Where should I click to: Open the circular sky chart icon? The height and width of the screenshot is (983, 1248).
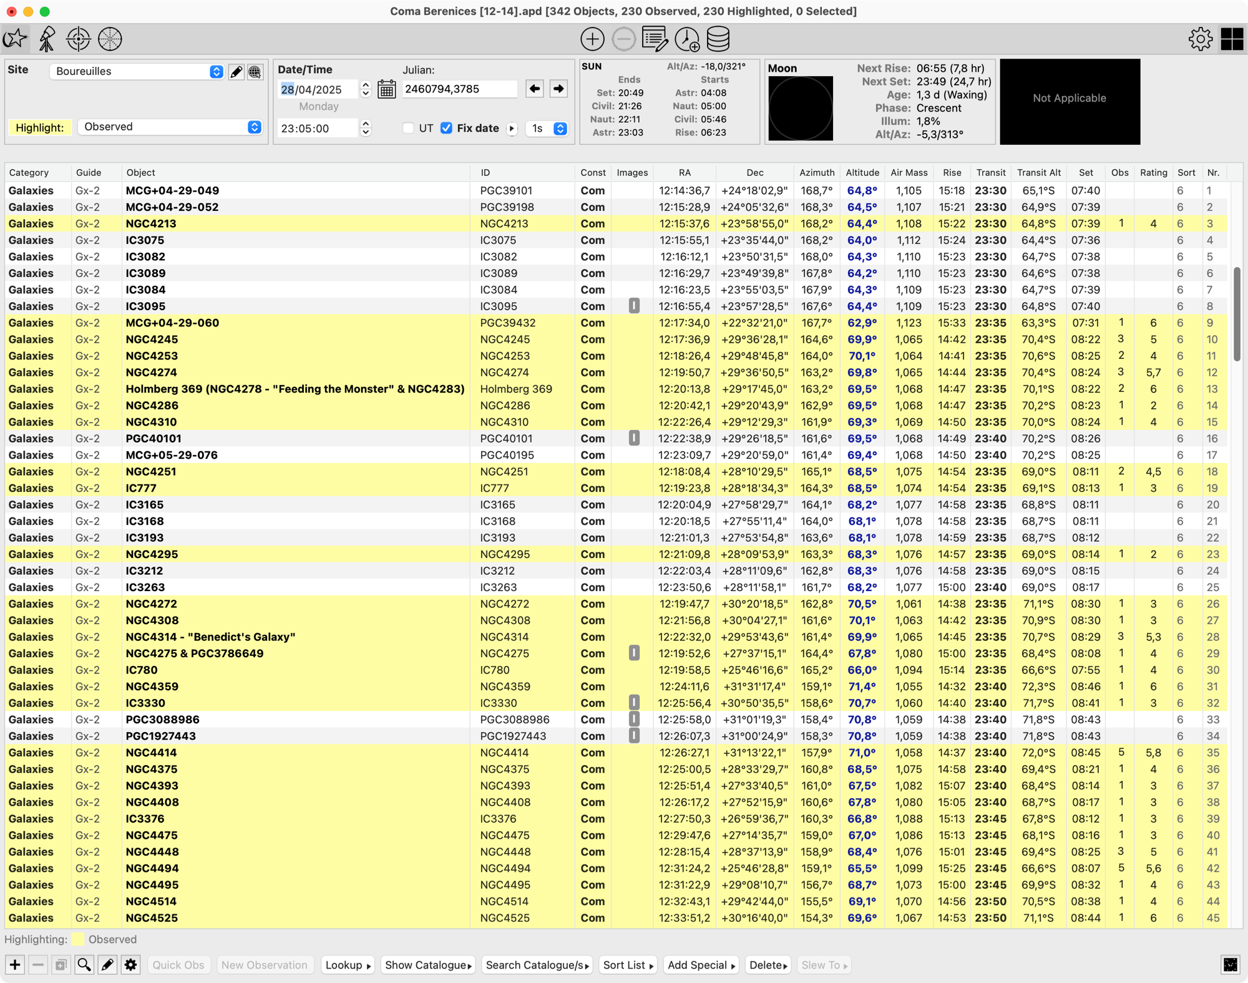(x=110, y=39)
